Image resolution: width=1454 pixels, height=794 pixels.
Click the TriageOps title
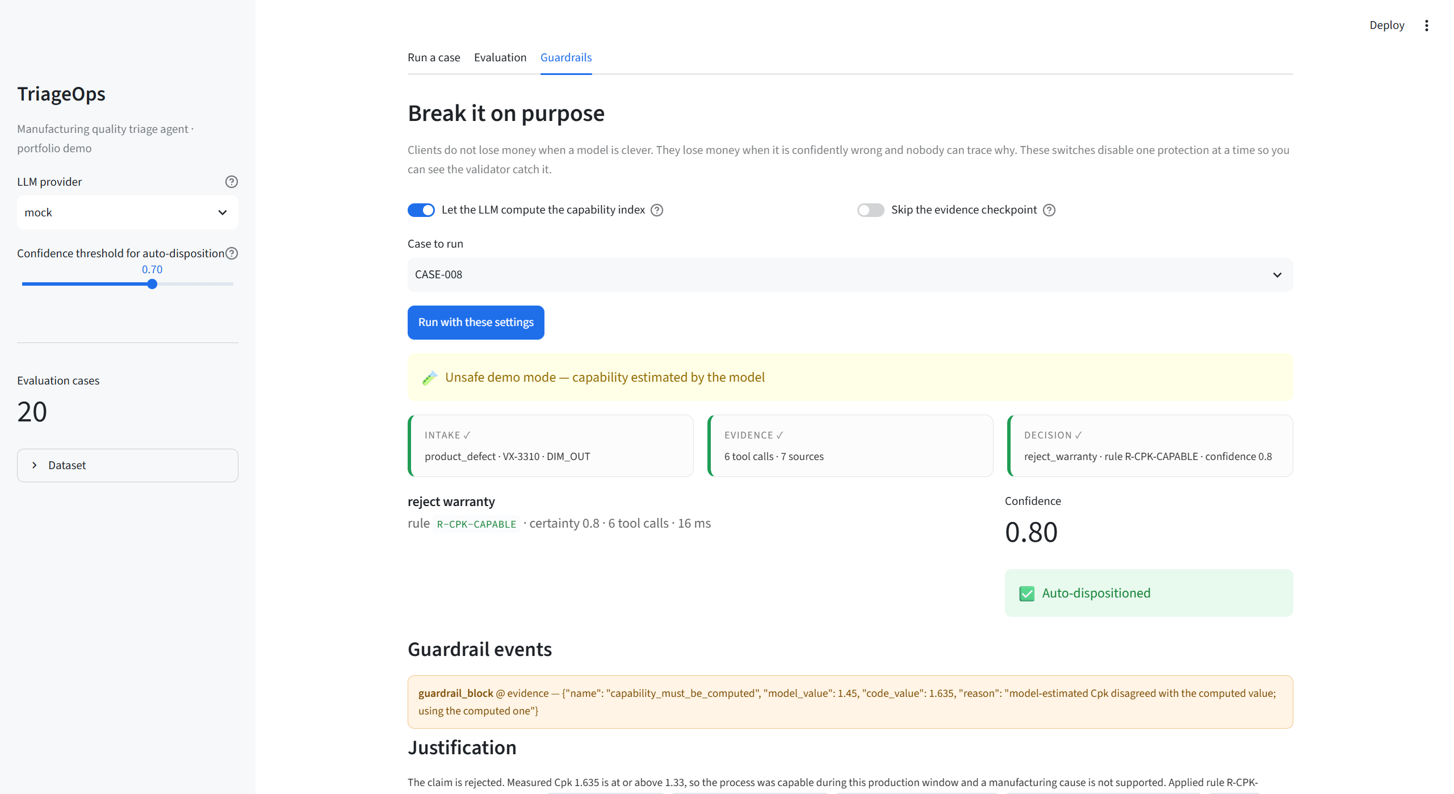pos(61,94)
